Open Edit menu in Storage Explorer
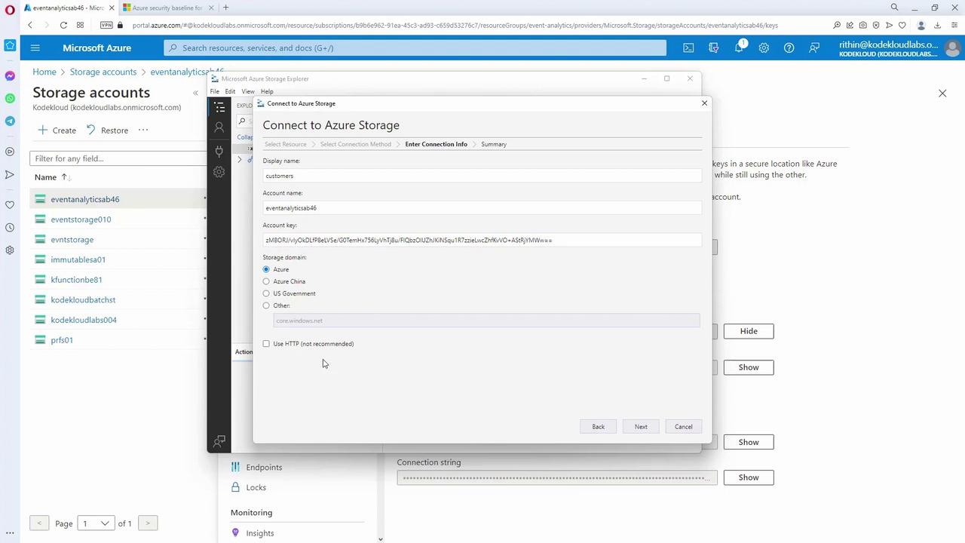Screen dimensions: 965x543 pos(230,91)
